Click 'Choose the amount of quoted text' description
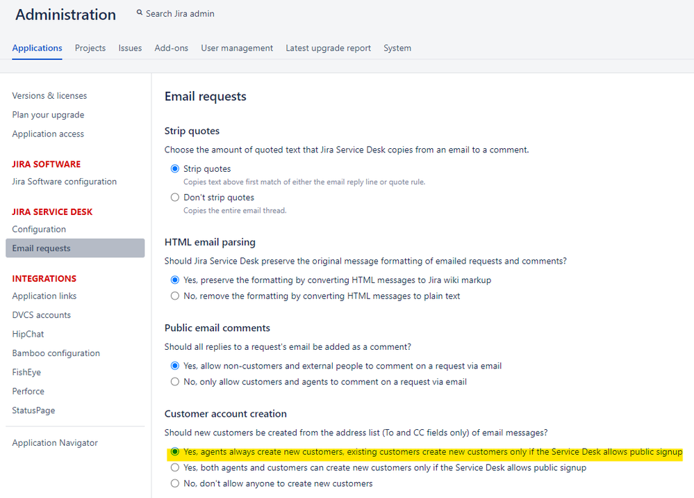This screenshot has width=694, height=498. pos(347,150)
